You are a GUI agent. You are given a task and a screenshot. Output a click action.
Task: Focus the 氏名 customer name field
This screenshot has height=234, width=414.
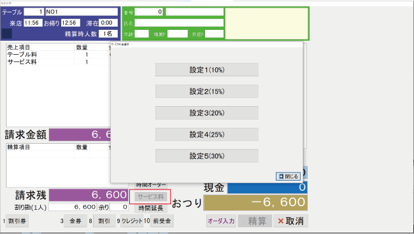[179, 23]
